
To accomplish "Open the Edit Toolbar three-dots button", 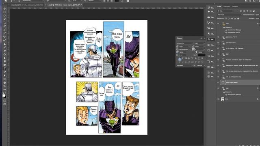I will (x=4, y=90).
